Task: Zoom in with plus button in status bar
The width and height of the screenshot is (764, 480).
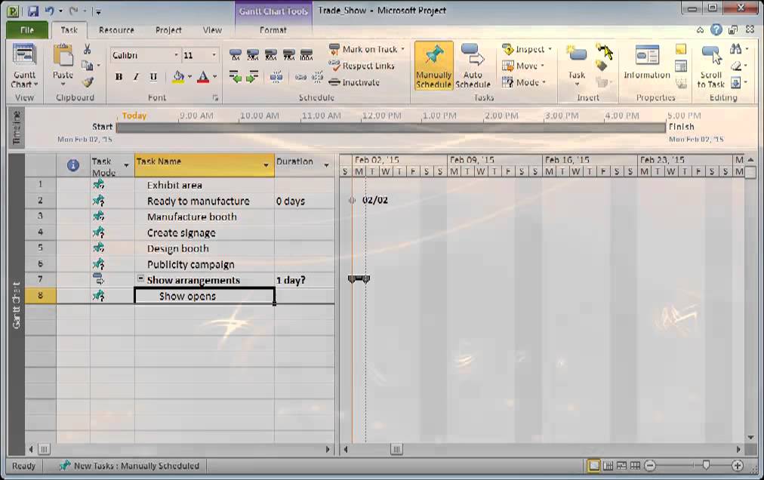Action: (x=738, y=466)
